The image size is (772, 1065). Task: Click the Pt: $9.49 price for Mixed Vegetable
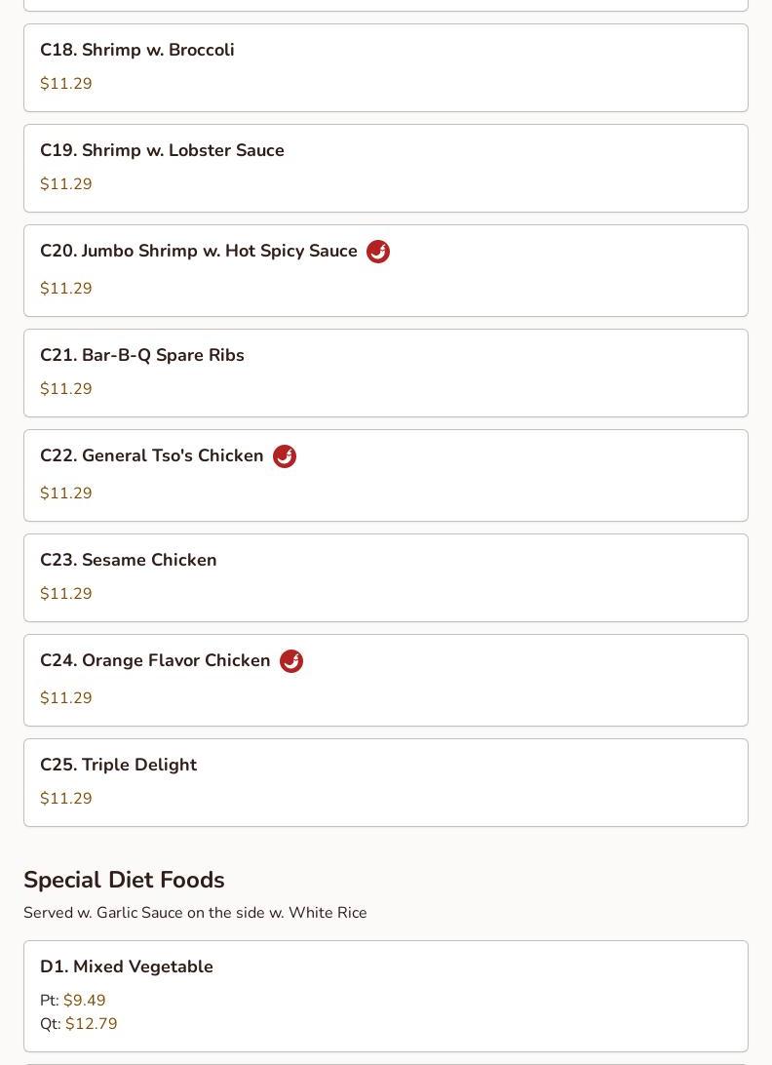point(73,1001)
